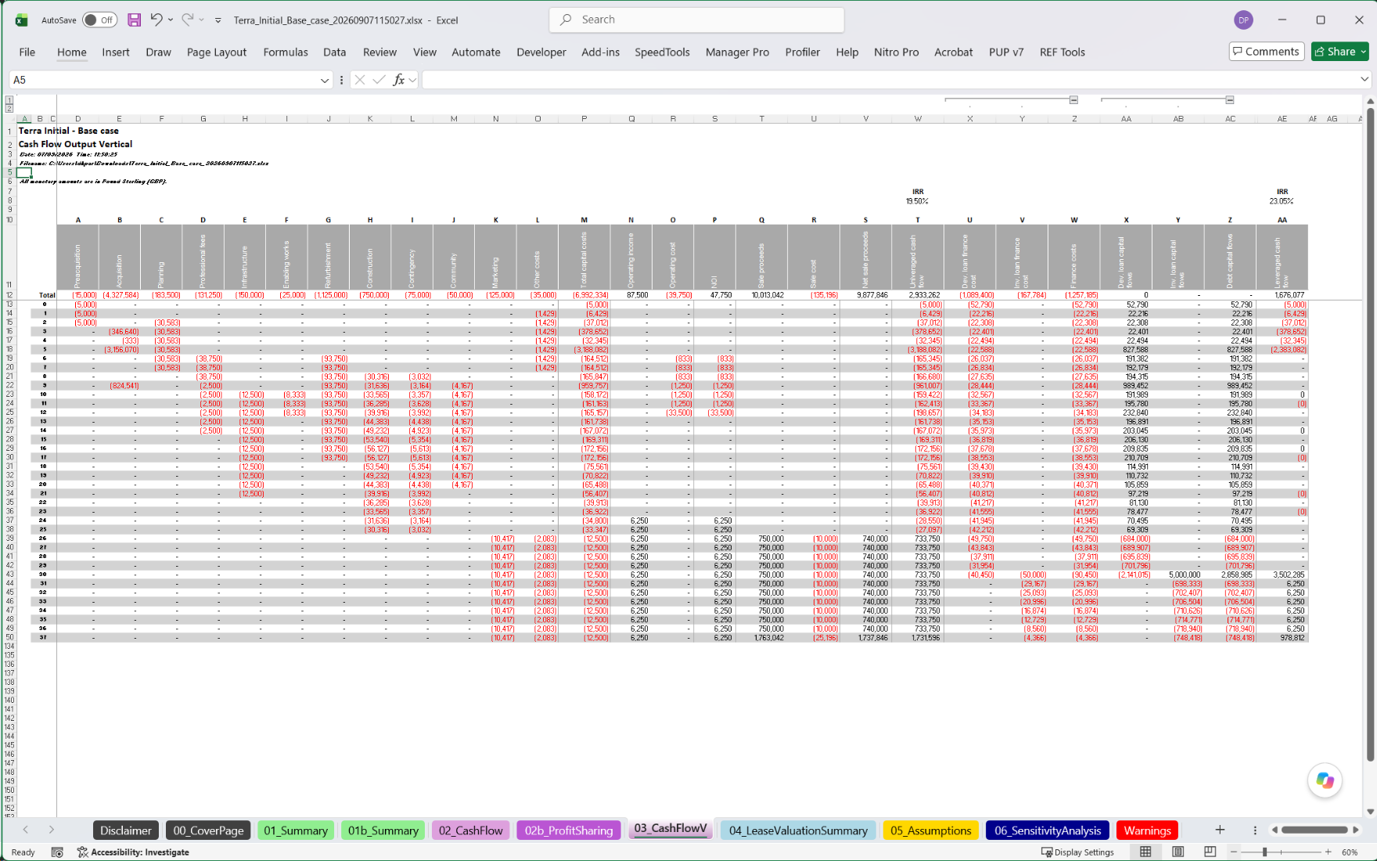Switch to the Page Layout tab
The height and width of the screenshot is (861, 1377).
click(x=217, y=52)
